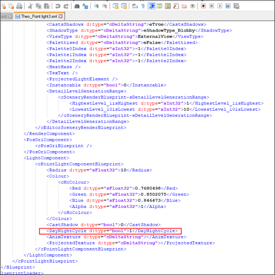Toggle Show All Characters pilcrow icon
Viewport: 275px width, 275px height.
143,6
